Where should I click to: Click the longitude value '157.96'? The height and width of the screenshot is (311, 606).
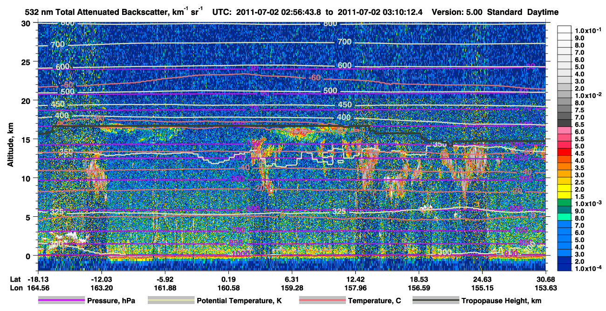(x=356, y=288)
